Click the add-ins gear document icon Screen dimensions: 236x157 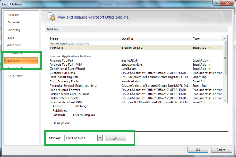point(51,16)
